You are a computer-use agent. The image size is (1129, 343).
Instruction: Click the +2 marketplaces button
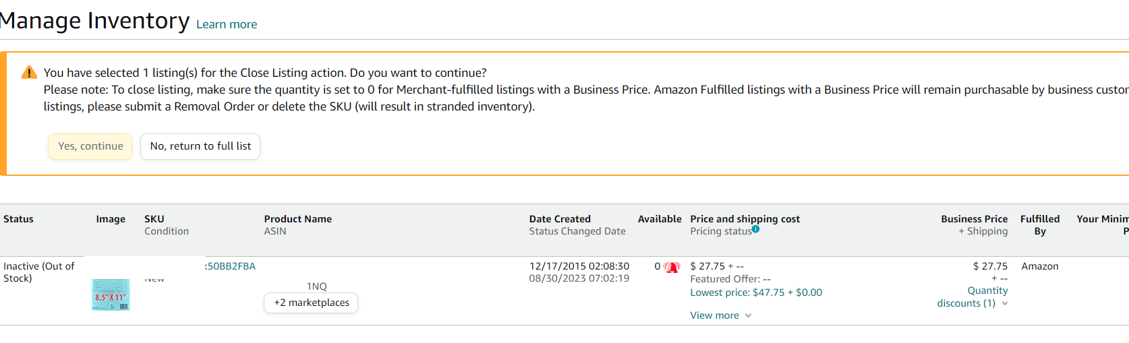click(x=311, y=303)
